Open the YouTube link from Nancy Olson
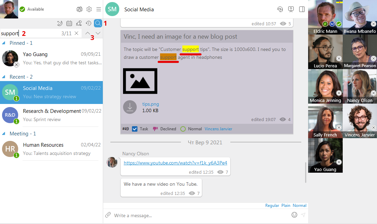Viewport: 377px width, 224px height. click(x=175, y=163)
